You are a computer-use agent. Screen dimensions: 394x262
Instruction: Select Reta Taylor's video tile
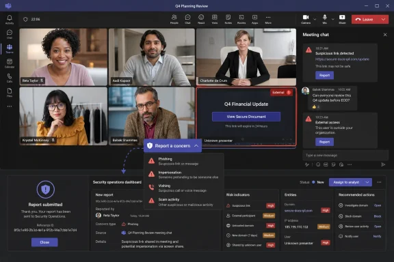64,57
